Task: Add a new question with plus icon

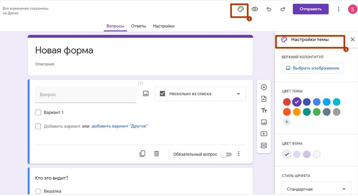Action: click(x=264, y=87)
